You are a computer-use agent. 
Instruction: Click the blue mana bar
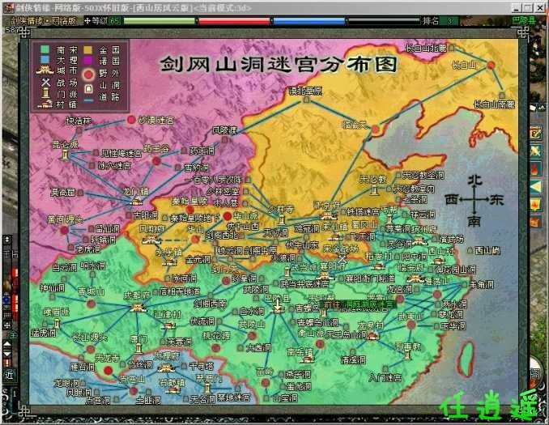(309, 21)
